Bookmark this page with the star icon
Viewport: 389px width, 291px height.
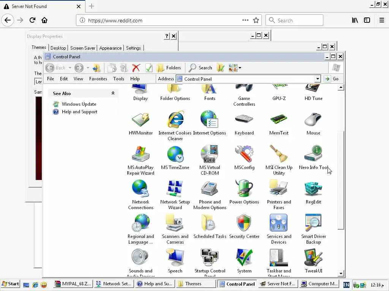256,20
